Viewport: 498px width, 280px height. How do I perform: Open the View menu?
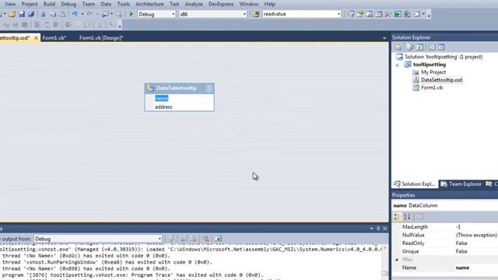click(10, 4)
